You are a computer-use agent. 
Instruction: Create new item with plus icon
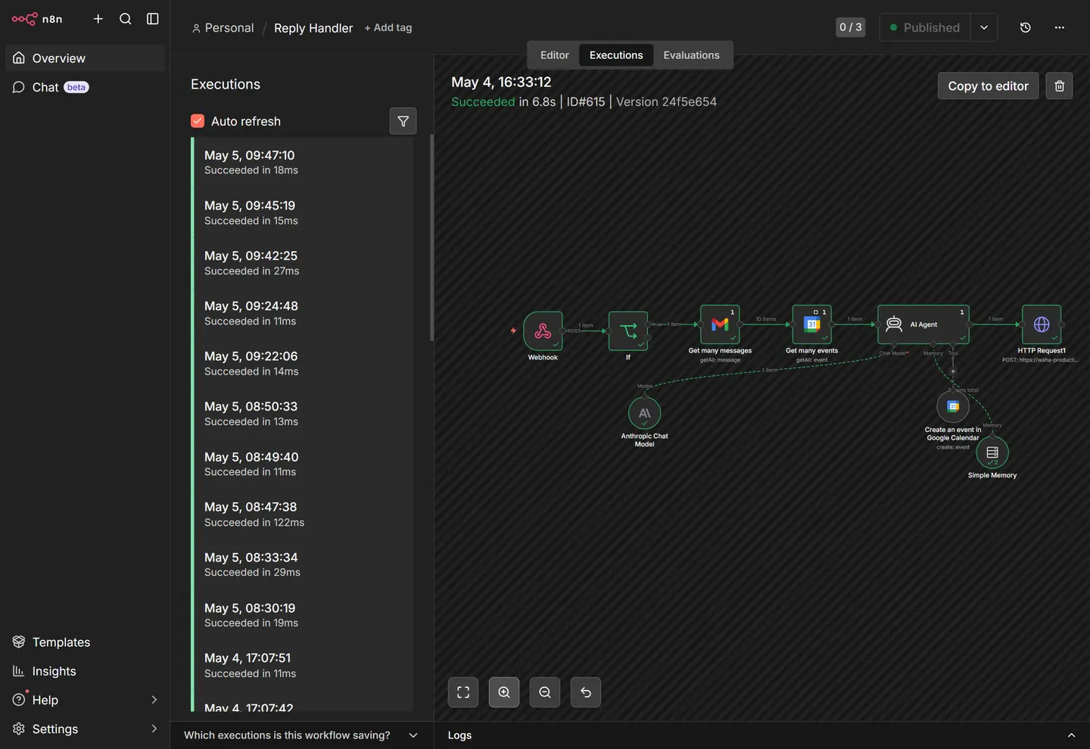tap(98, 19)
